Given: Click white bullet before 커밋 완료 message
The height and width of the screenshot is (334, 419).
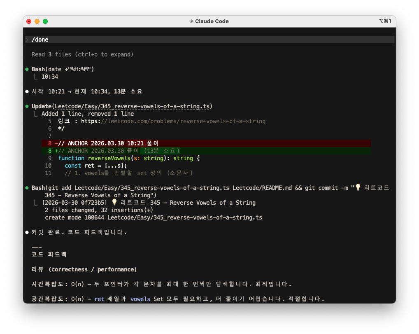Looking at the screenshot, I should point(27,232).
